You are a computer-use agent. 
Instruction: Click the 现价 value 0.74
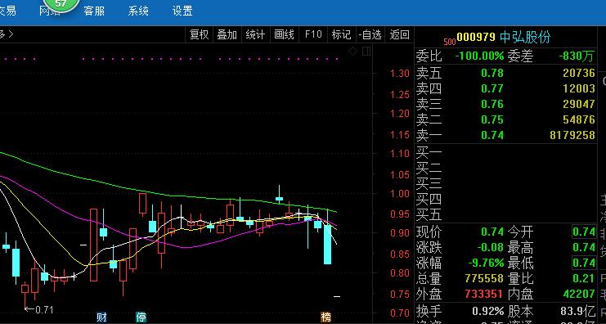pyautogui.click(x=492, y=232)
